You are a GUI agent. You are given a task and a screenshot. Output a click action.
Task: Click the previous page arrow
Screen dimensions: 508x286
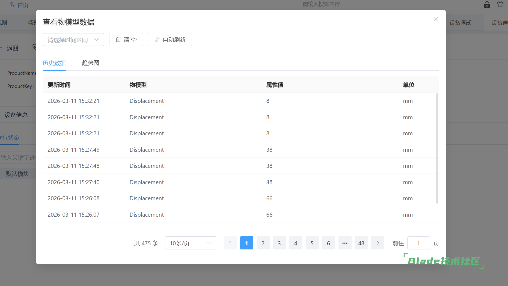click(x=230, y=243)
